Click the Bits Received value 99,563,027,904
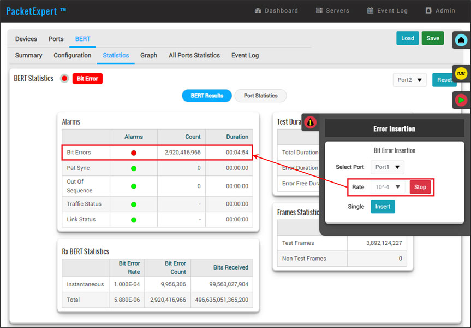The width and height of the screenshot is (471, 328). tap(229, 284)
